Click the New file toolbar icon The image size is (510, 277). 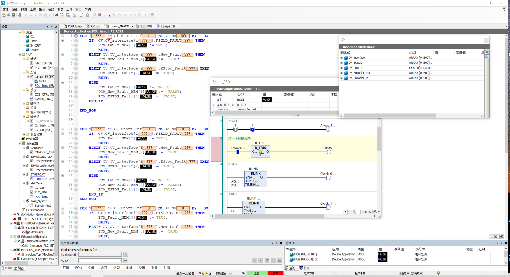point(3,15)
